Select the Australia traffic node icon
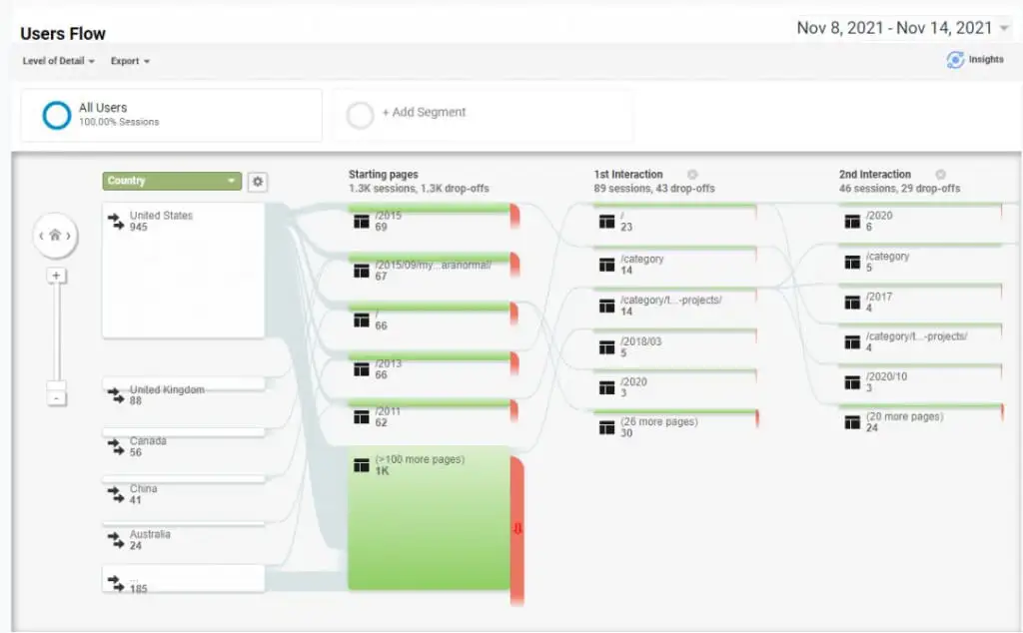The height and width of the screenshot is (633, 1023). click(x=116, y=540)
